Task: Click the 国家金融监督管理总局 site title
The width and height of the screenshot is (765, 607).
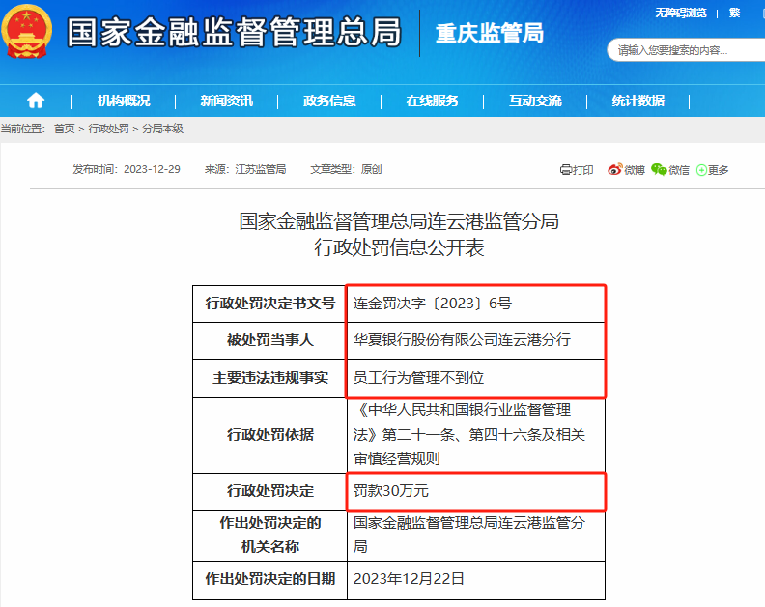Action: pyautogui.click(x=234, y=33)
